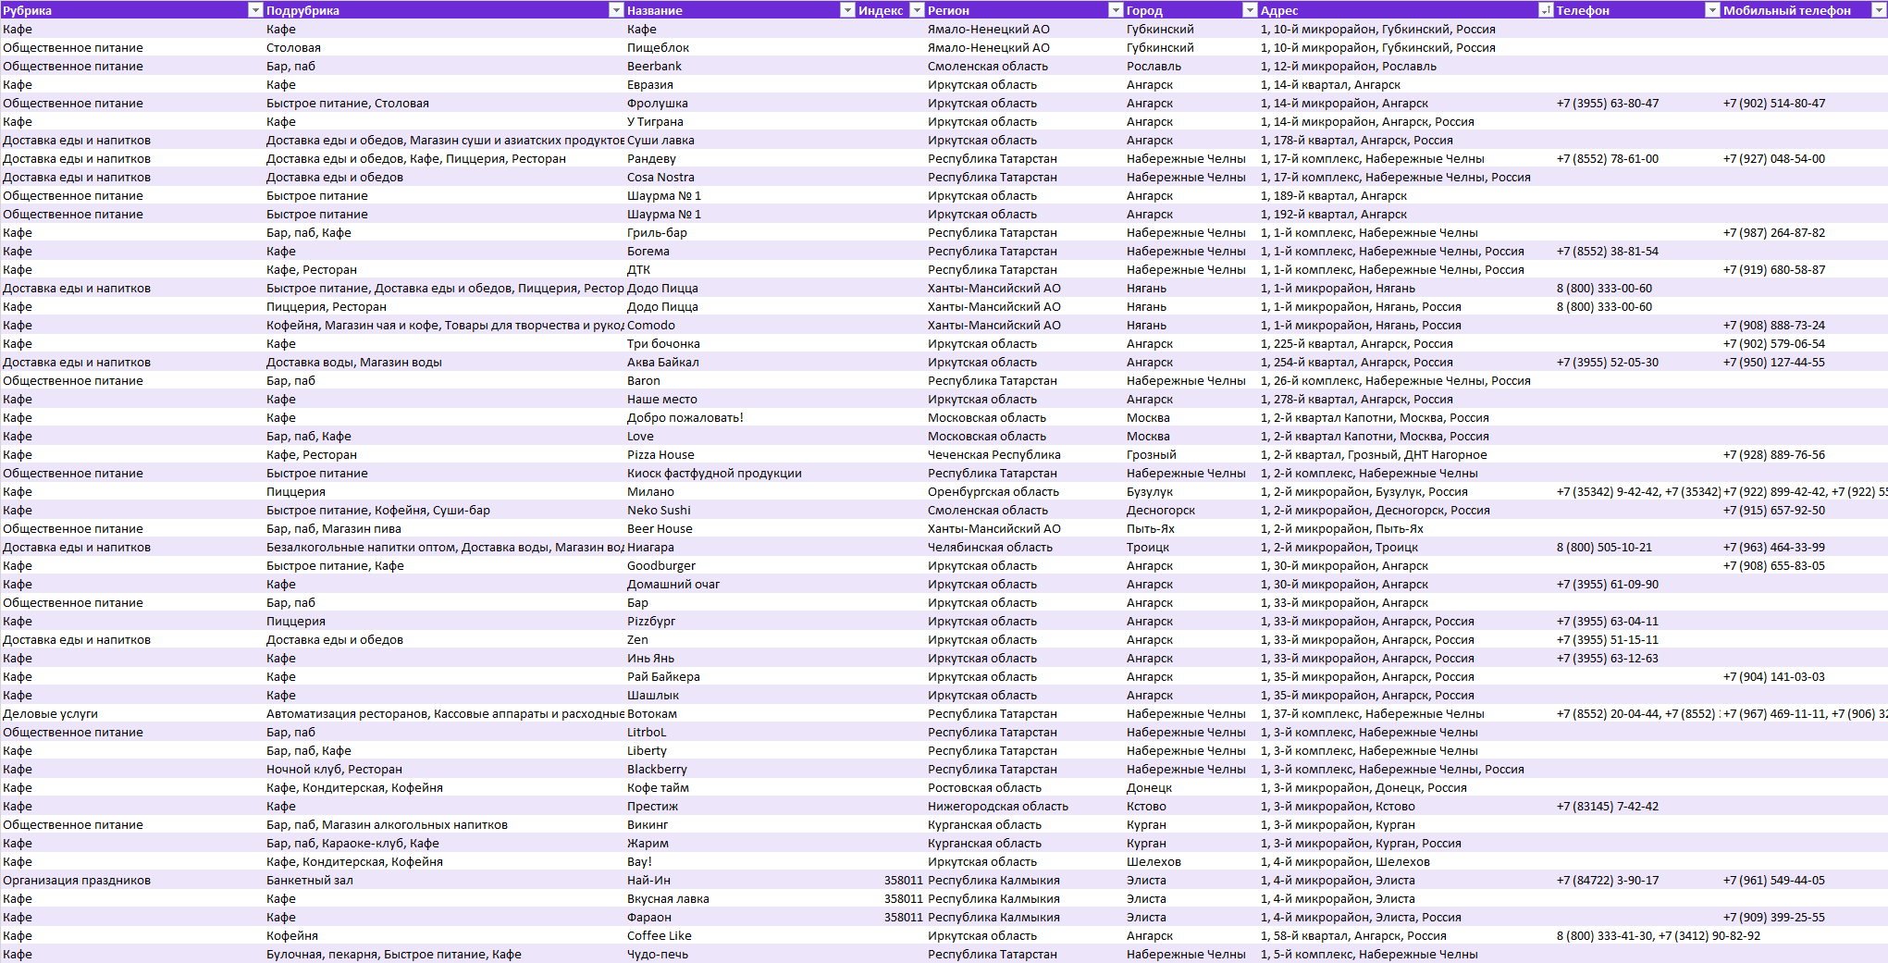
Task: Select the Адрес header cell
Action: pos(1406,10)
